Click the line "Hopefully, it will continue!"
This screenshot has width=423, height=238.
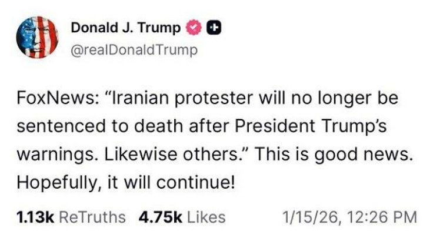tap(125, 182)
